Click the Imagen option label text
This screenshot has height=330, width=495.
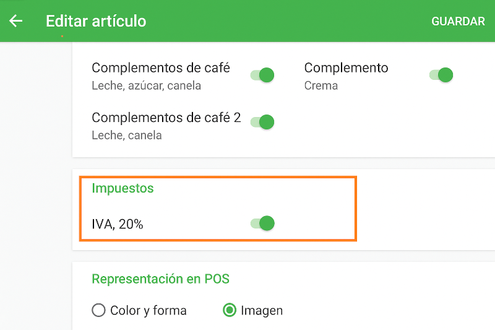coord(262,310)
